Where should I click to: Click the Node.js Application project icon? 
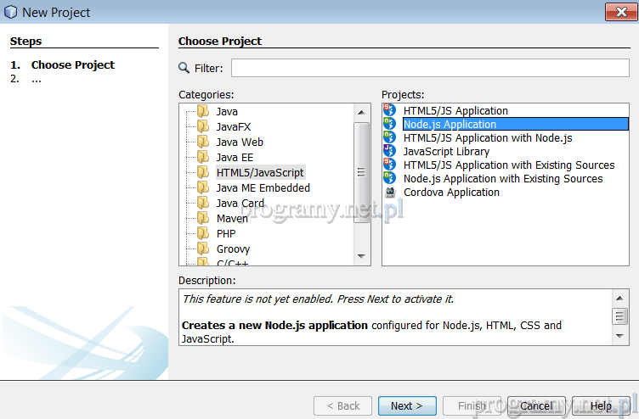[x=390, y=124]
